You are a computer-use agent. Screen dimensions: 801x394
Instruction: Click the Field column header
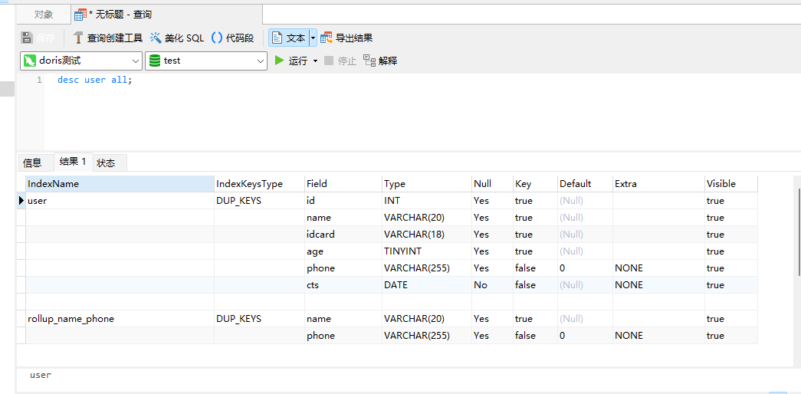point(342,184)
